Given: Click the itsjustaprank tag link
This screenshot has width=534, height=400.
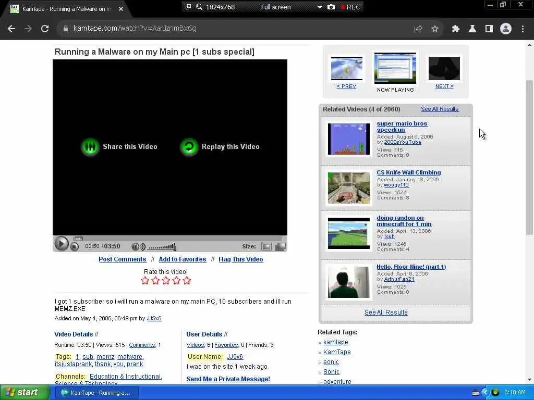Looking at the screenshot, I should 73,364.
